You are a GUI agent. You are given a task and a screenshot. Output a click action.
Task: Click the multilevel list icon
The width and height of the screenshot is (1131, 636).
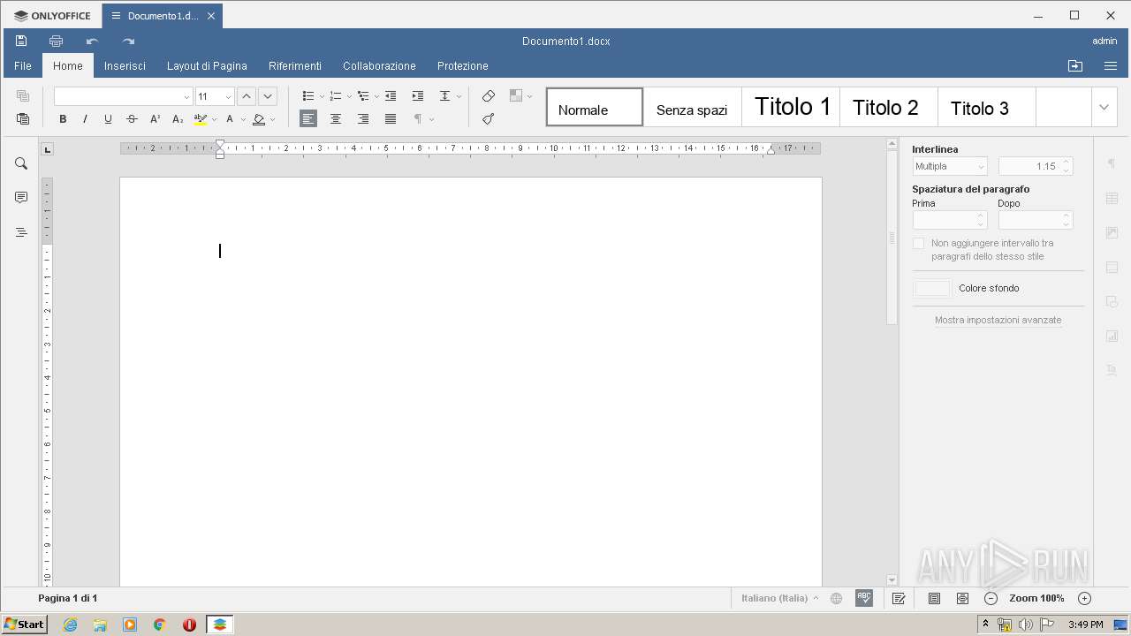(x=363, y=95)
